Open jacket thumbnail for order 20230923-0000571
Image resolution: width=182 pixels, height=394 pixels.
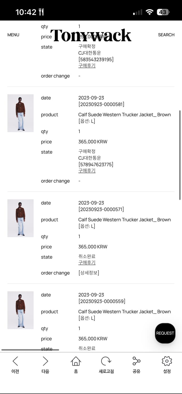(20, 218)
